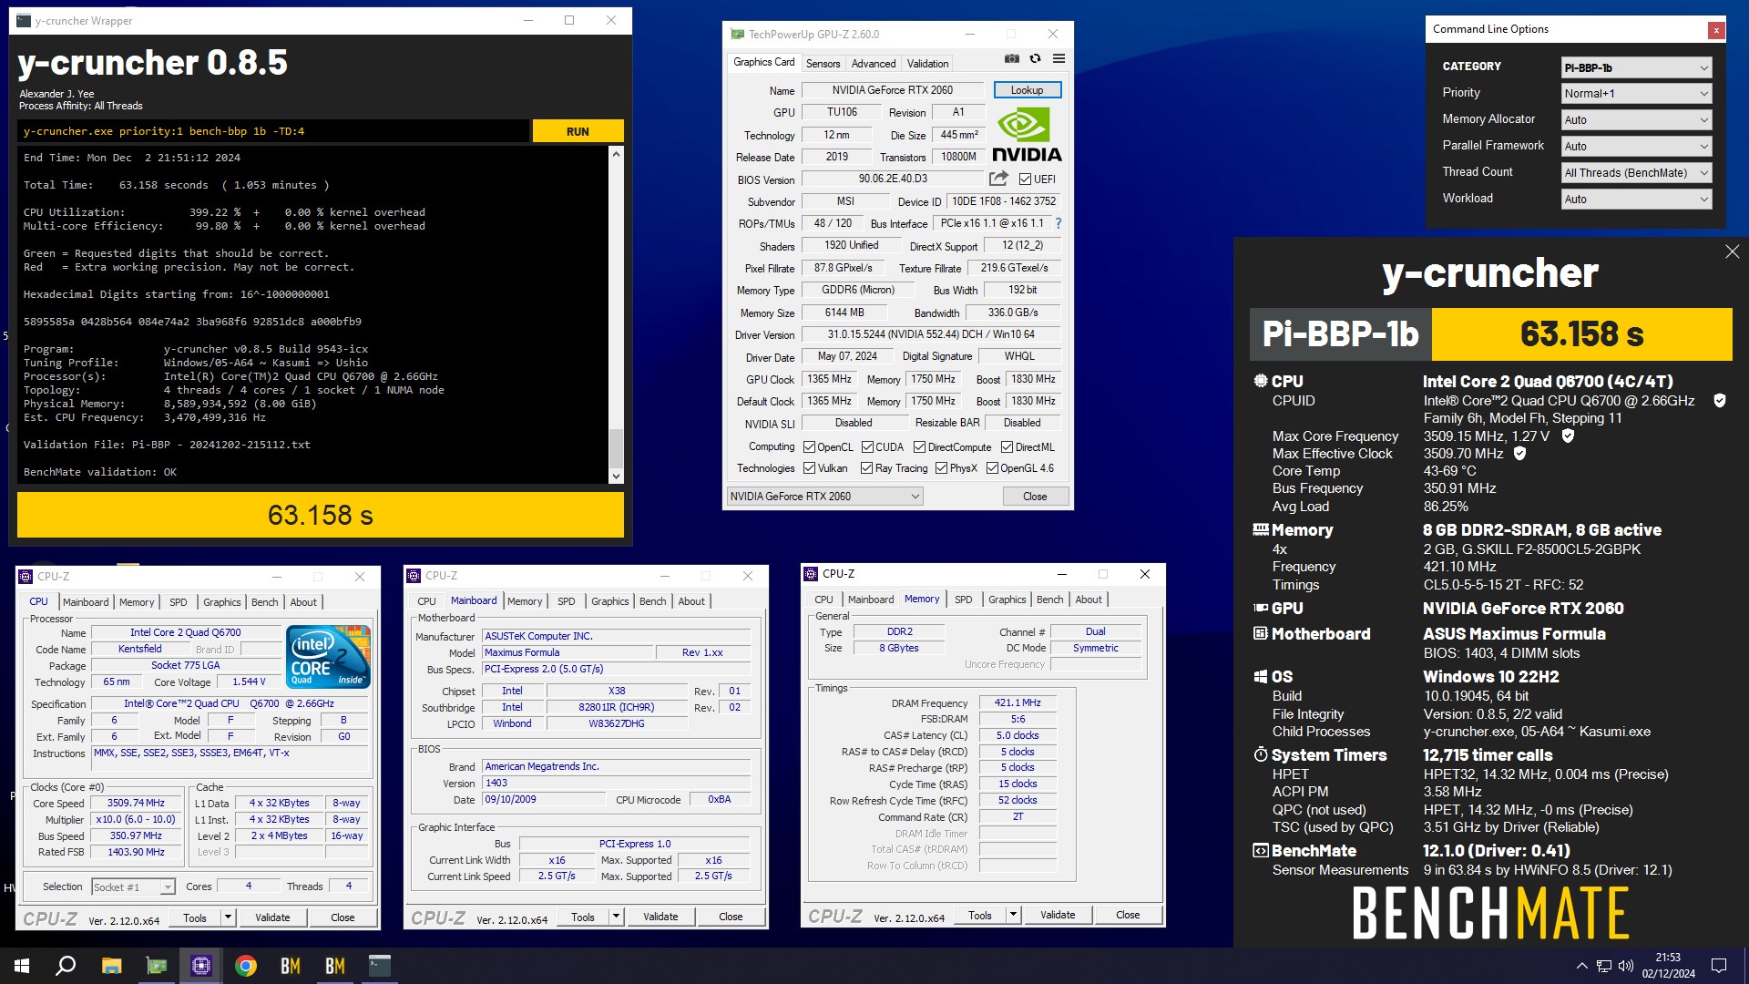Click shield icon next to Max Effective Clock
Image resolution: width=1749 pixels, height=984 pixels.
point(1519,453)
